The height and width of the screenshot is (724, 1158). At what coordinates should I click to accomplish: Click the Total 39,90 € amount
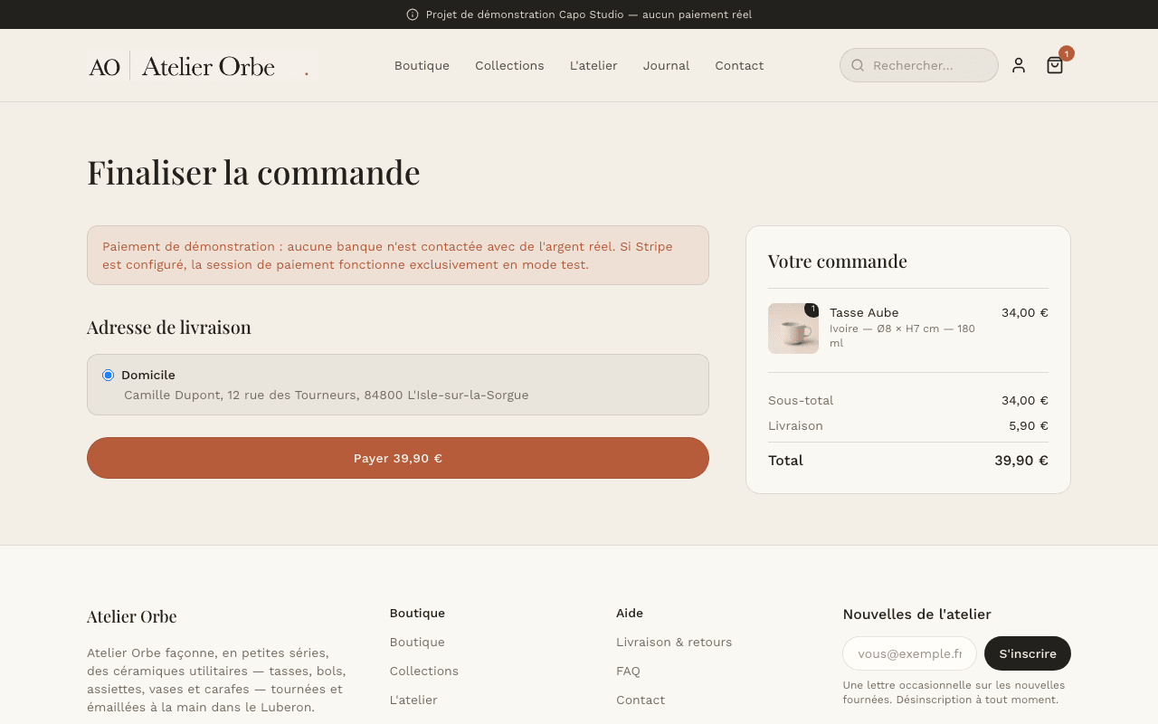coord(1021,460)
